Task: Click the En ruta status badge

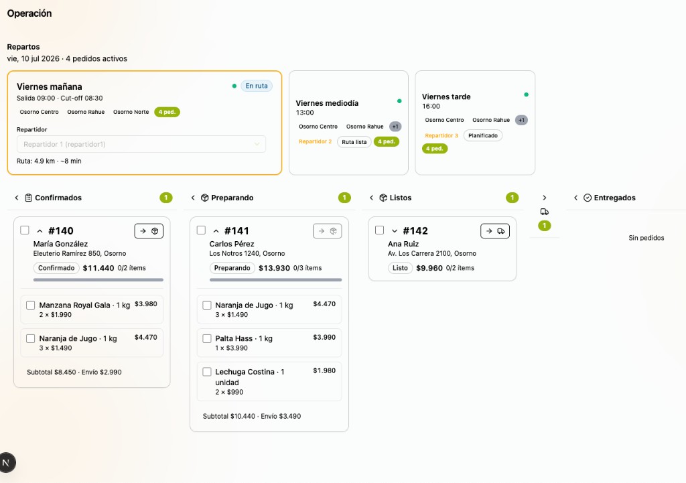Action: click(x=257, y=86)
